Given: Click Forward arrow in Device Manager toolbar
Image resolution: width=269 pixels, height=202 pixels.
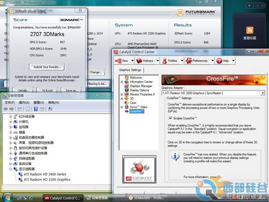Looking at the screenshot, I should pos(11,109).
